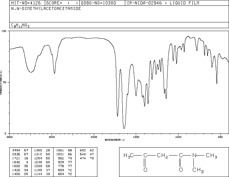Viewport: 229px width, 177px height.
Task: Click the WAVENUMBER axis title
Action: click(x=115, y=140)
